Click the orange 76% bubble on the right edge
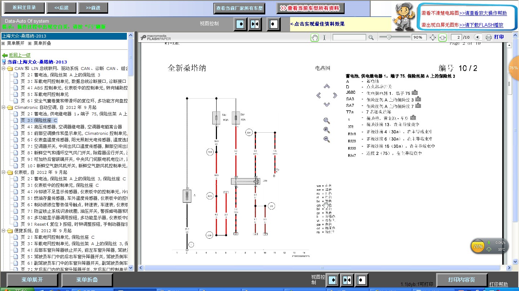Image resolution: width=519 pixels, height=291 pixels. pos(513,68)
